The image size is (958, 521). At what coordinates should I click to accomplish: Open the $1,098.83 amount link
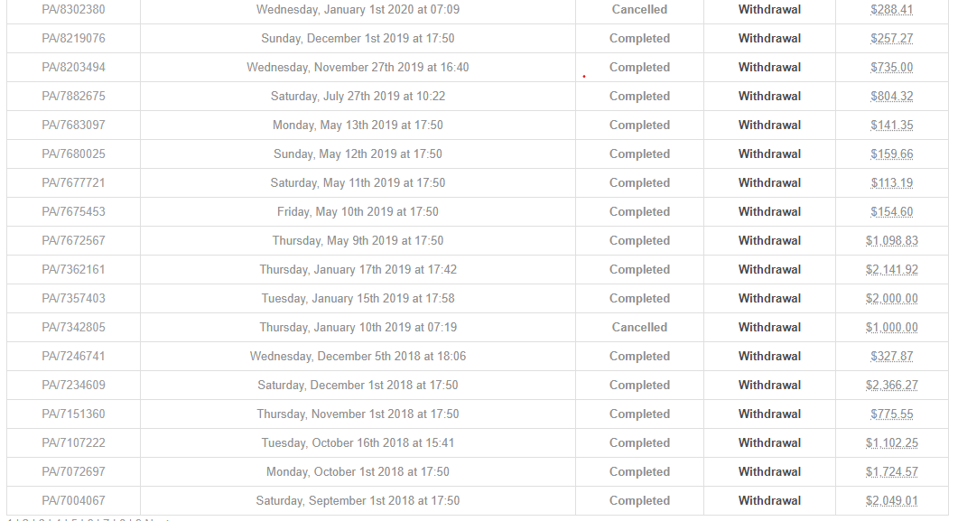pos(891,241)
